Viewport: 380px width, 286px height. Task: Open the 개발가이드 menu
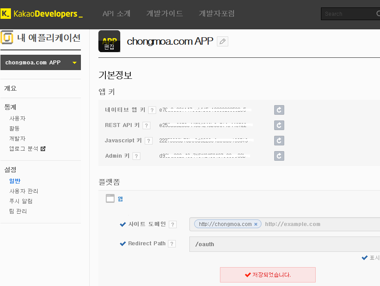point(164,14)
